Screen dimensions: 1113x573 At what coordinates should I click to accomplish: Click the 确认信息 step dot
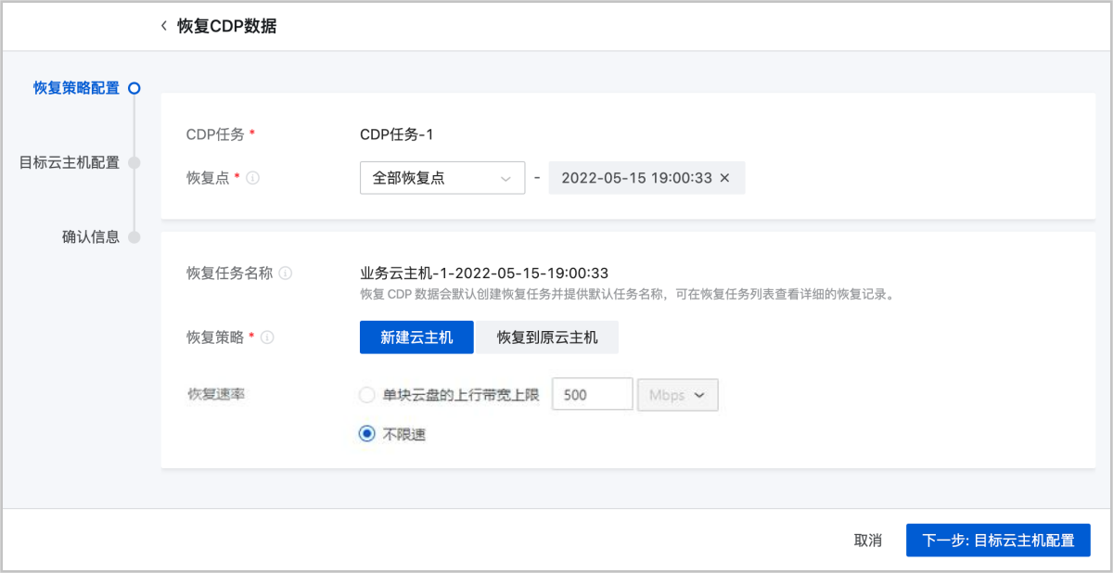[x=134, y=236]
